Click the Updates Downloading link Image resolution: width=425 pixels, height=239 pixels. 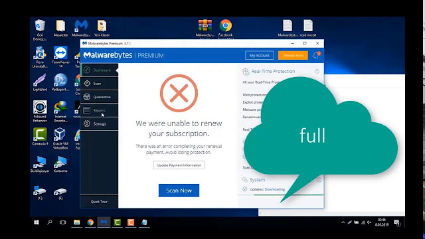click(x=274, y=189)
